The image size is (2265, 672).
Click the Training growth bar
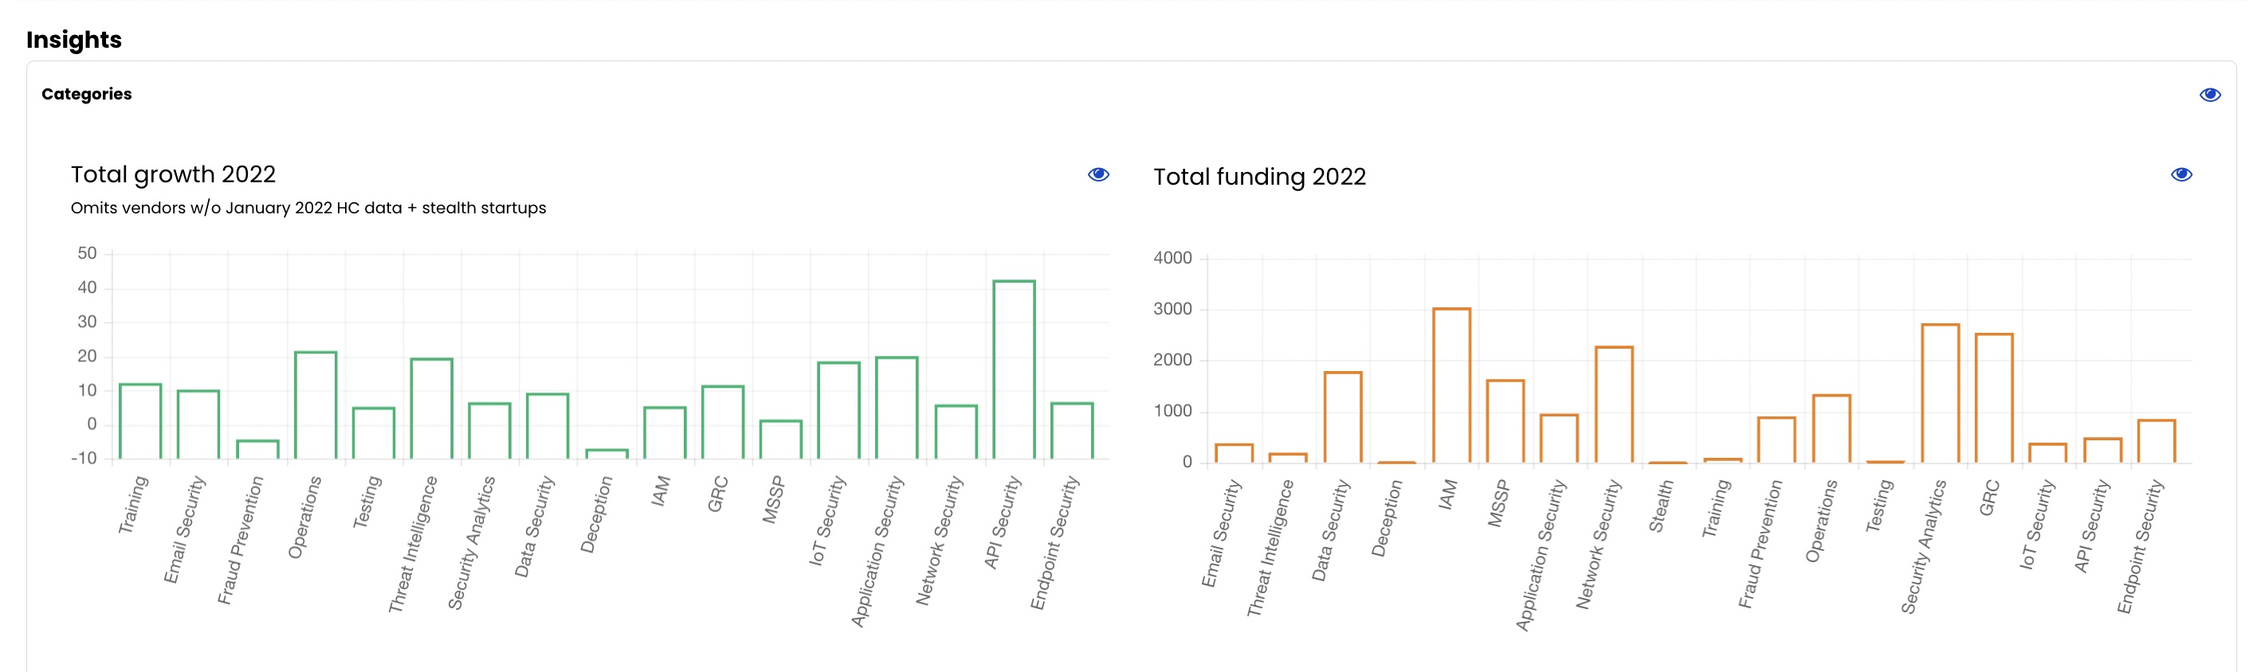click(141, 420)
